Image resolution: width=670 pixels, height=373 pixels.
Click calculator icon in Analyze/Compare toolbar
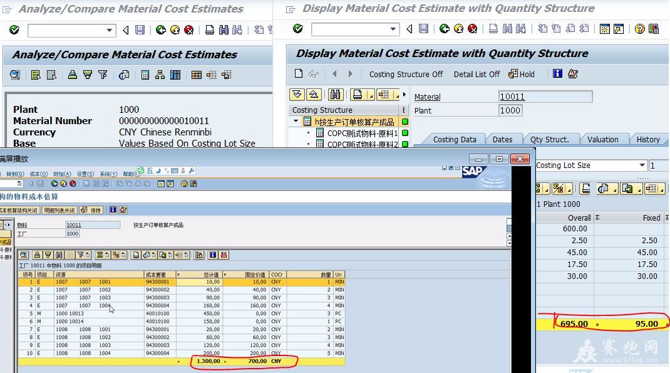pyautogui.click(x=145, y=75)
